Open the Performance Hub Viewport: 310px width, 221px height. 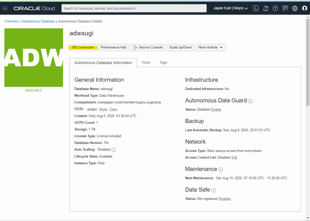click(113, 47)
